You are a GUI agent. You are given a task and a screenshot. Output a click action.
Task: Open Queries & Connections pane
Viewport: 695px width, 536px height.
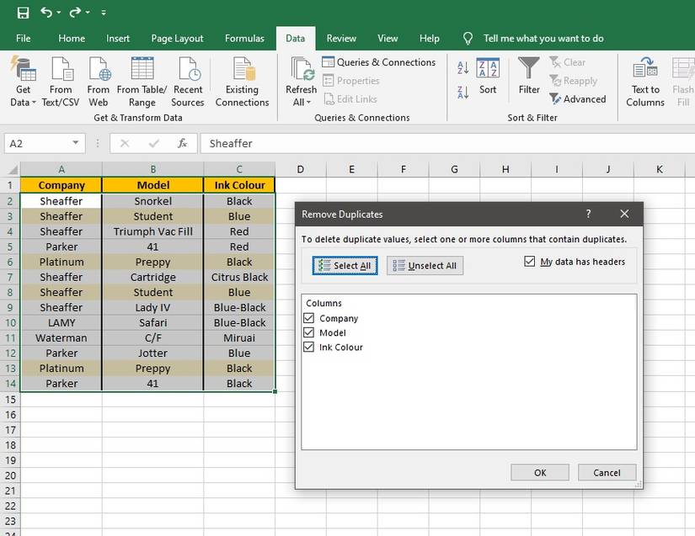[x=378, y=61]
